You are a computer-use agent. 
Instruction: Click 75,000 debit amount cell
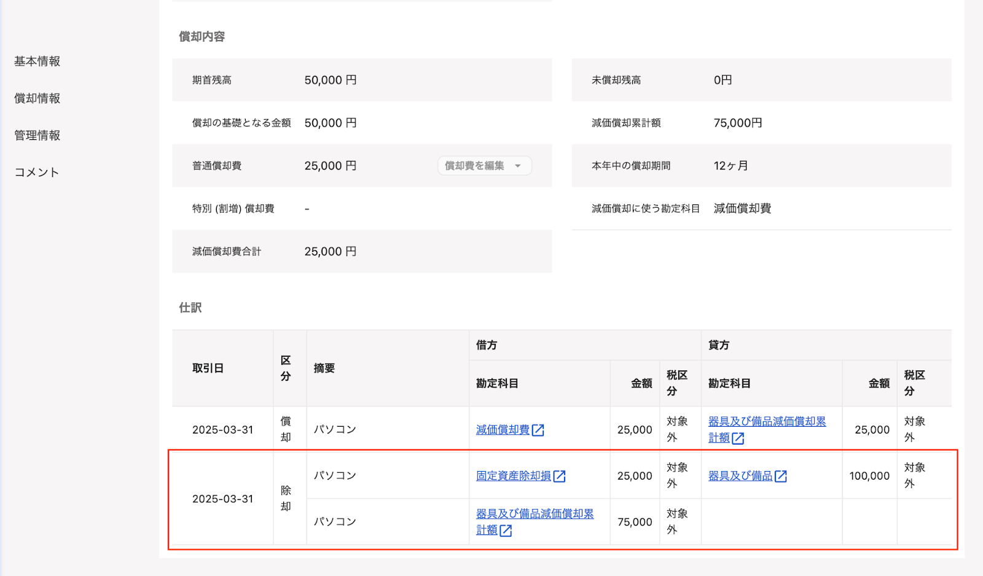[x=635, y=522]
